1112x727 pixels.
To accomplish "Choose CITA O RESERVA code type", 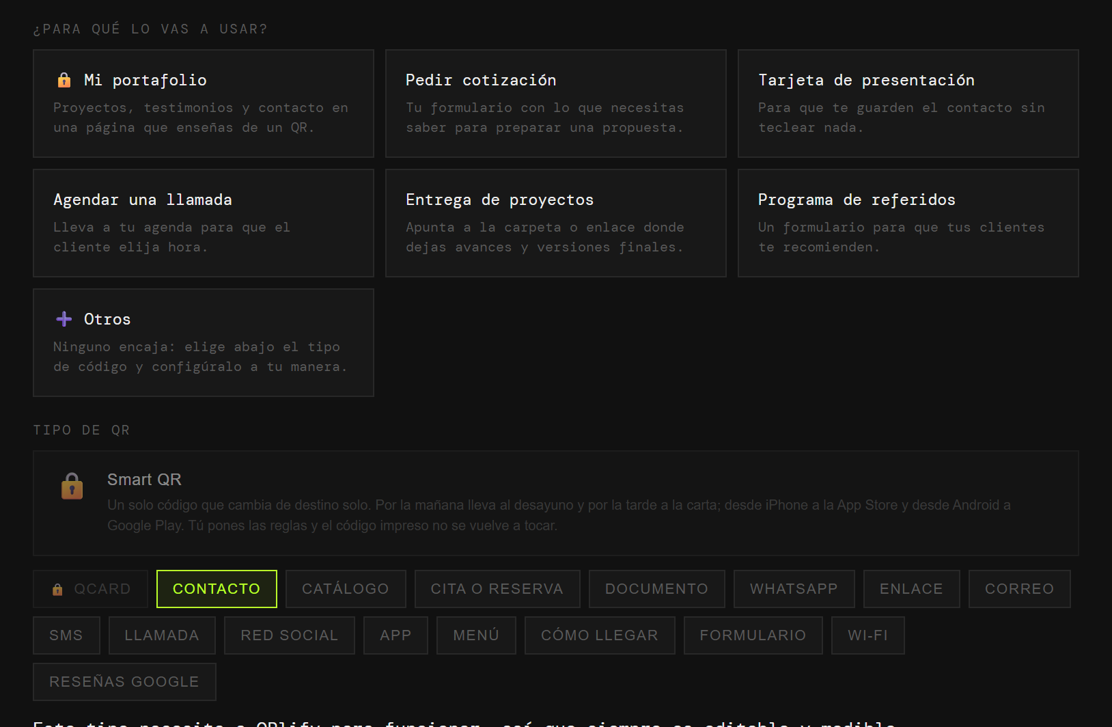I will (497, 589).
